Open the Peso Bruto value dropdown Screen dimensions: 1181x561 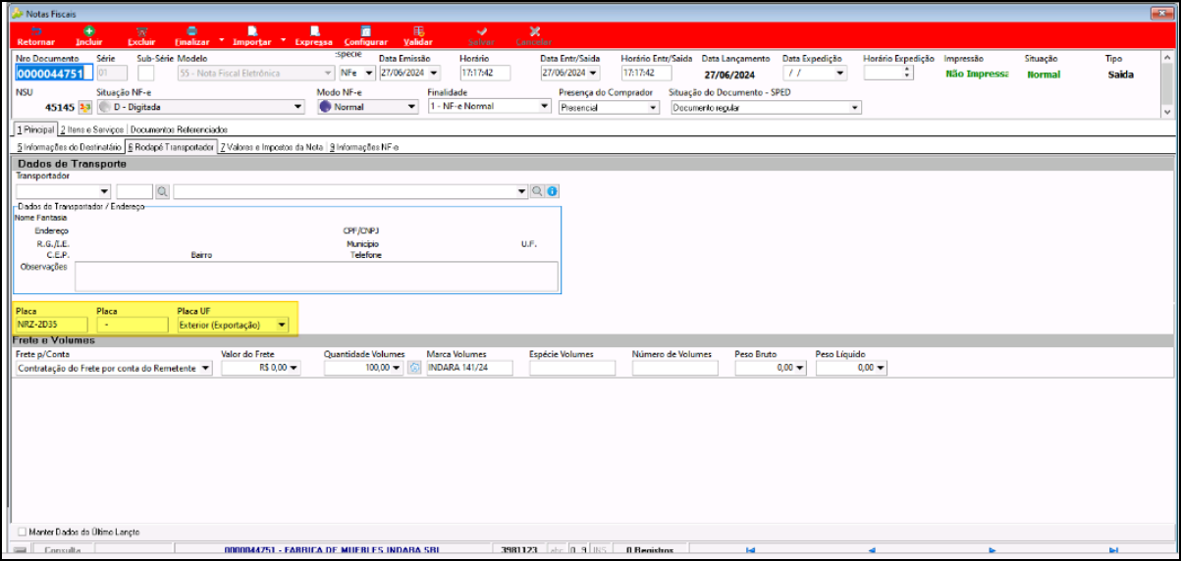point(800,368)
